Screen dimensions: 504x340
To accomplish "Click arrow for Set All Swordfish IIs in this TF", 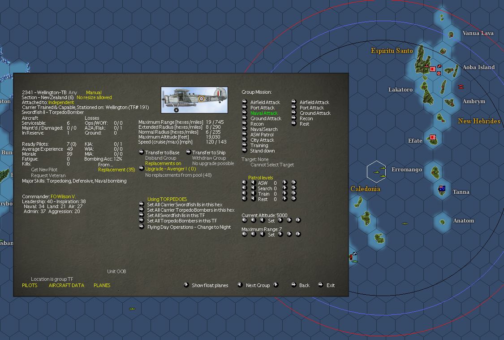I will 141,215.
